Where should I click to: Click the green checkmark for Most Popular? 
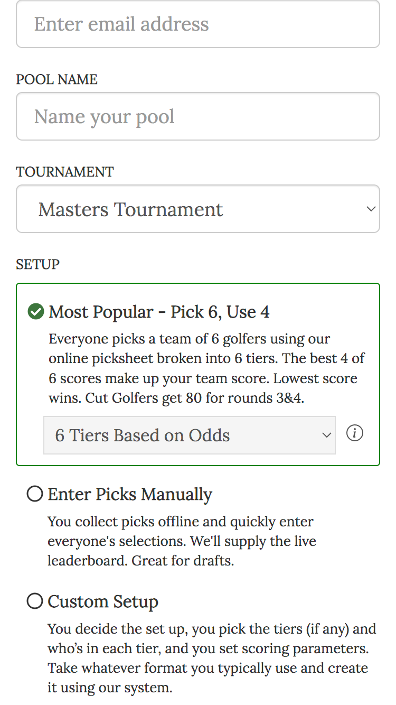click(35, 312)
